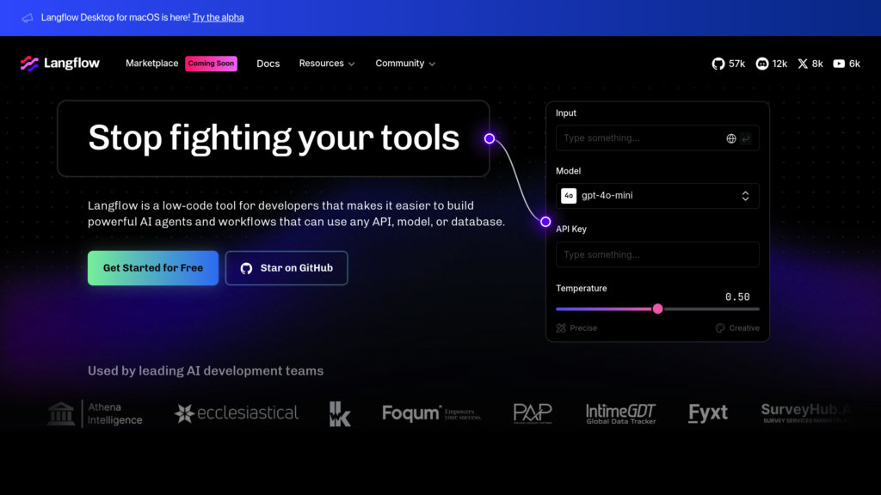Open the YouTube icon showing 6k
Image resolution: width=881 pixels, height=495 pixels.
tap(839, 64)
